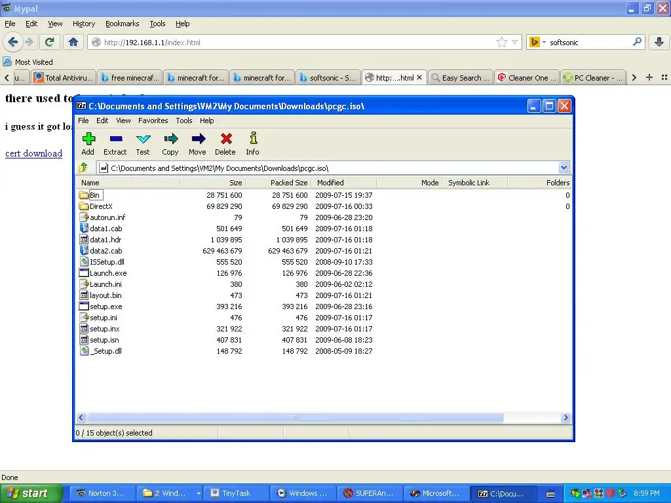Select the setup.exe file
This screenshot has width=671, height=503.
(105, 307)
